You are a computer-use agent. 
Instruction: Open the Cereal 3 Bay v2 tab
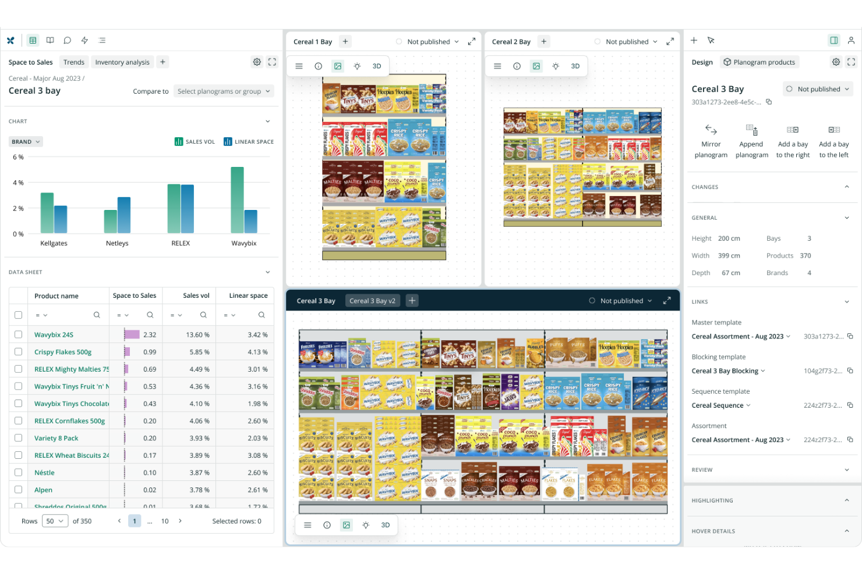coord(373,300)
